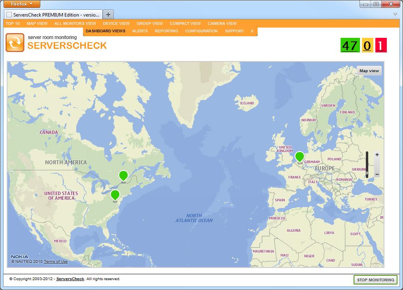The width and height of the screenshot is (403, 290).
Task: Click the Nokia logo on map
Action: coord(19,257)
